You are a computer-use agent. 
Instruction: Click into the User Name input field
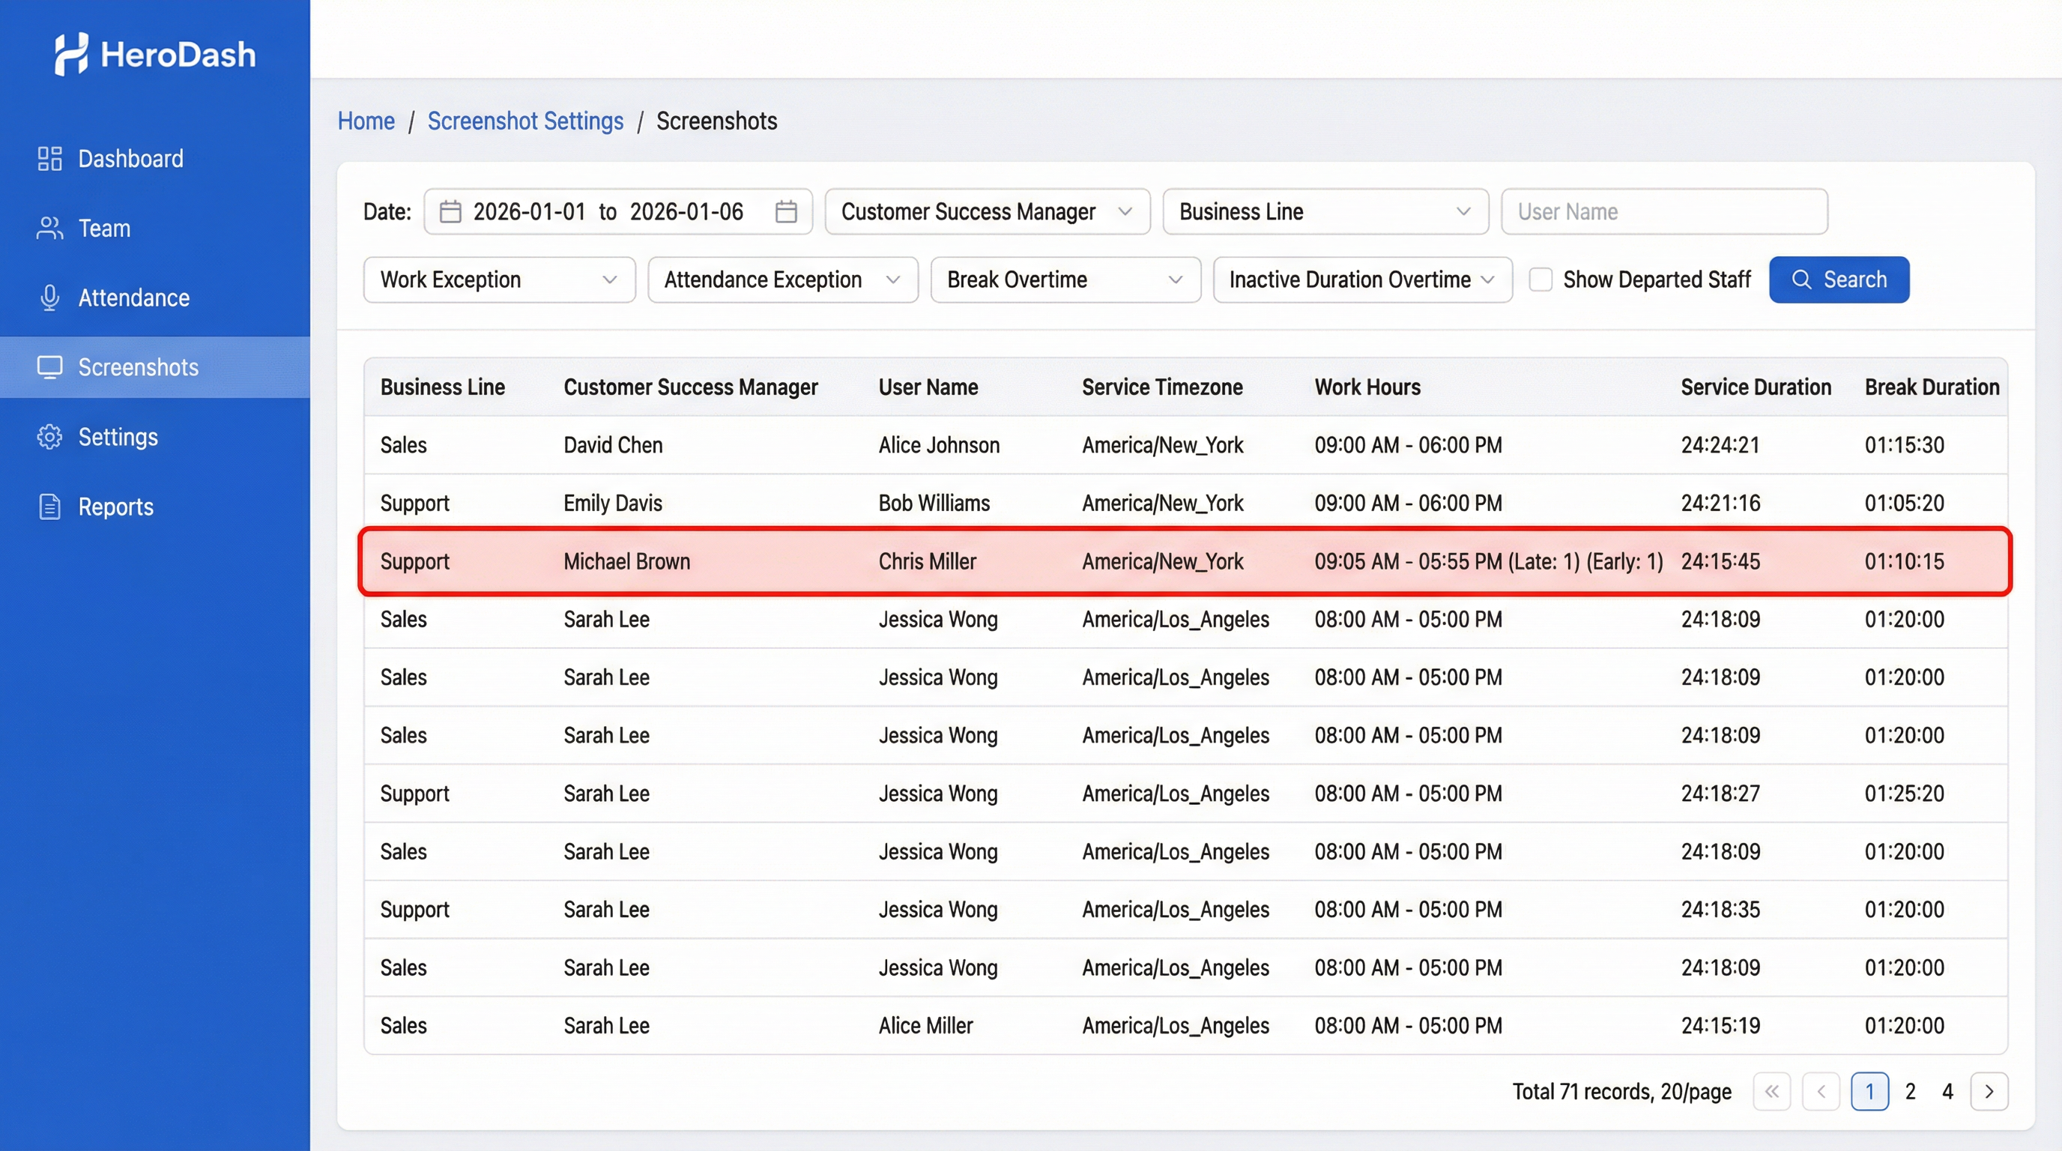click(1663, 211)
